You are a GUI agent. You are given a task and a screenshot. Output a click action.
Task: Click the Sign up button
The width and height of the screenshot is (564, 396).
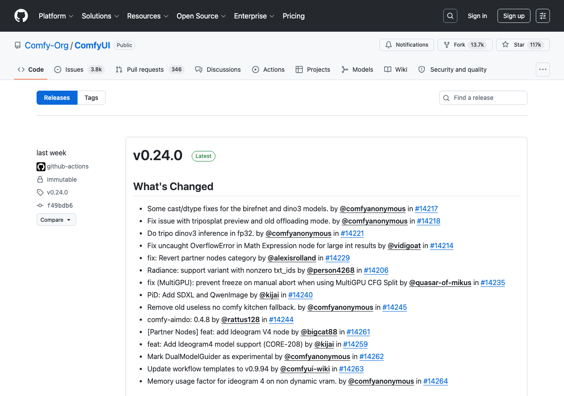[x=514, y=16]
